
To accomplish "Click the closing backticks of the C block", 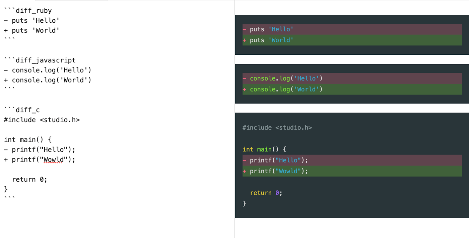I will pyautogui.click(x=8, y=197).
